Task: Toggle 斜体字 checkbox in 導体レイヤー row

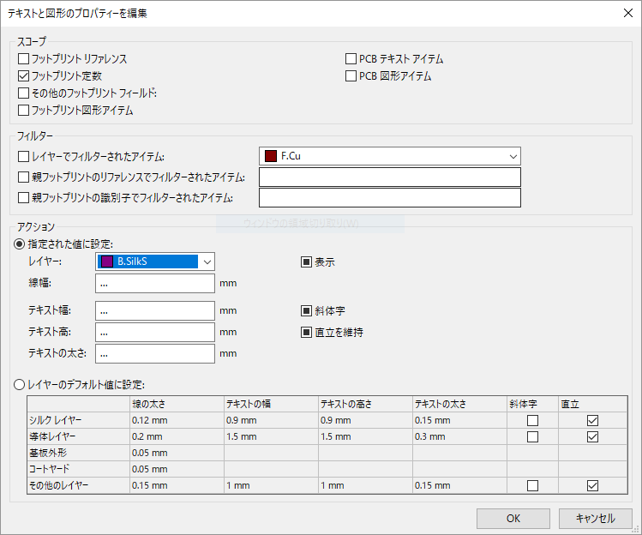Action: 532,436
